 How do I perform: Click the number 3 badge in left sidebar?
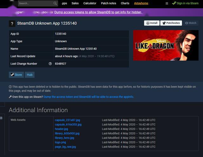[x=1, y=118]
